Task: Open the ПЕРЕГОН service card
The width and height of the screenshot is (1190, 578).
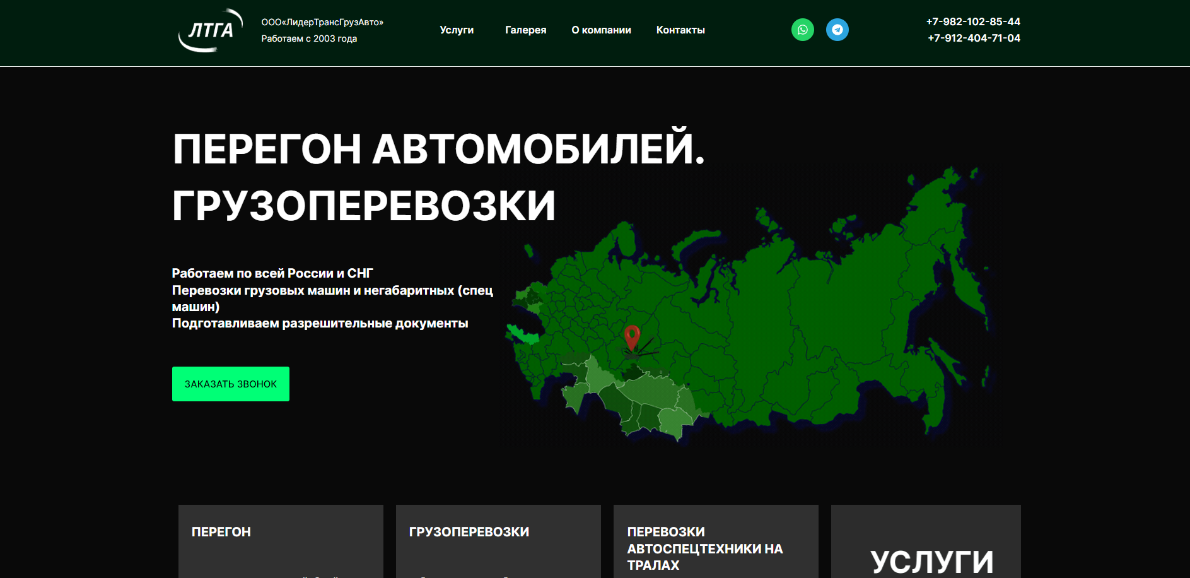Action: click(281, 541)
